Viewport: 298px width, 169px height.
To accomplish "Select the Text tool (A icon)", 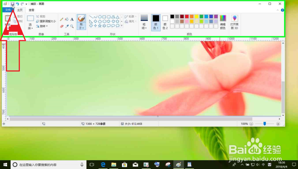I will coord(72,19).
